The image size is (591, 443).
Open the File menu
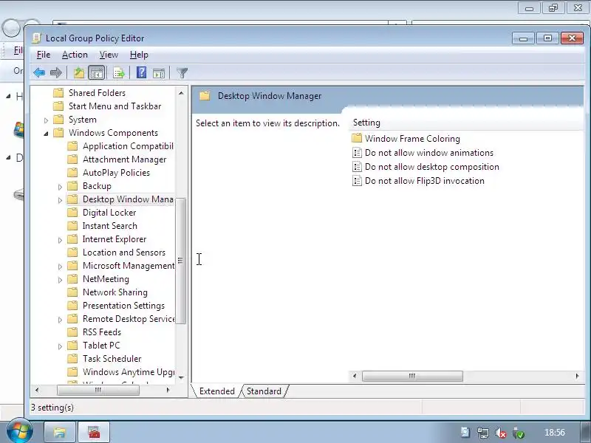click(x=44, y=55)
